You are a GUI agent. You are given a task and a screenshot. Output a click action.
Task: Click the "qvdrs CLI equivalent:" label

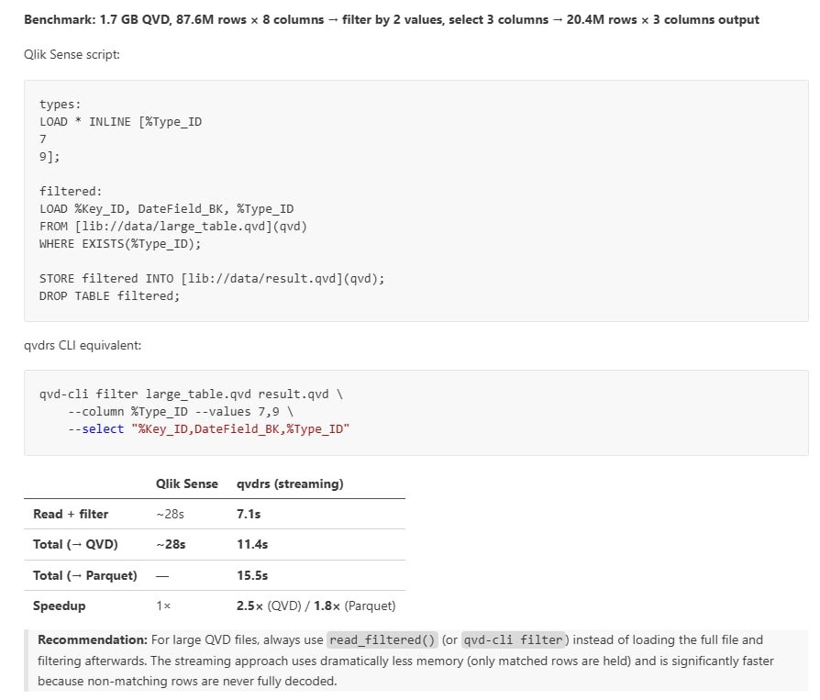click(x=83, y=345)
